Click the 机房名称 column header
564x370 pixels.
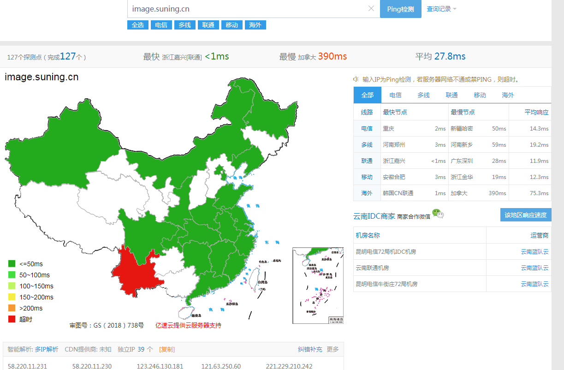pos(368,235)
